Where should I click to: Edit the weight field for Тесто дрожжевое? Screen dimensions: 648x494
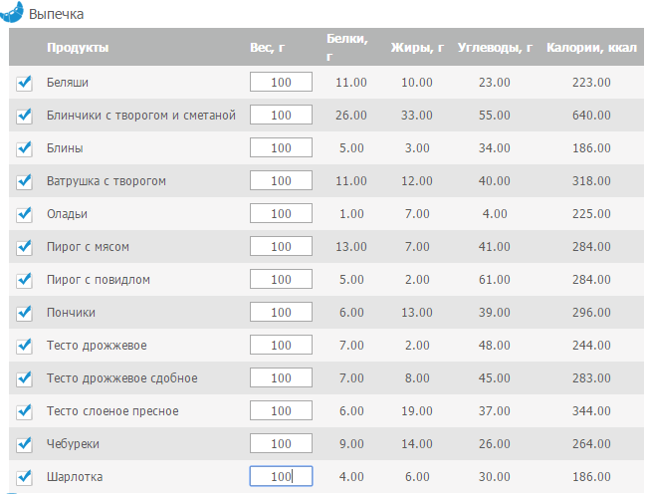(x=281, y=345)
